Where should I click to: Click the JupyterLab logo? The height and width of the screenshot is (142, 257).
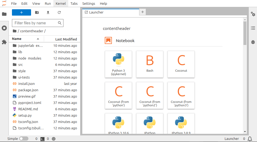click(x=4, y=3)
